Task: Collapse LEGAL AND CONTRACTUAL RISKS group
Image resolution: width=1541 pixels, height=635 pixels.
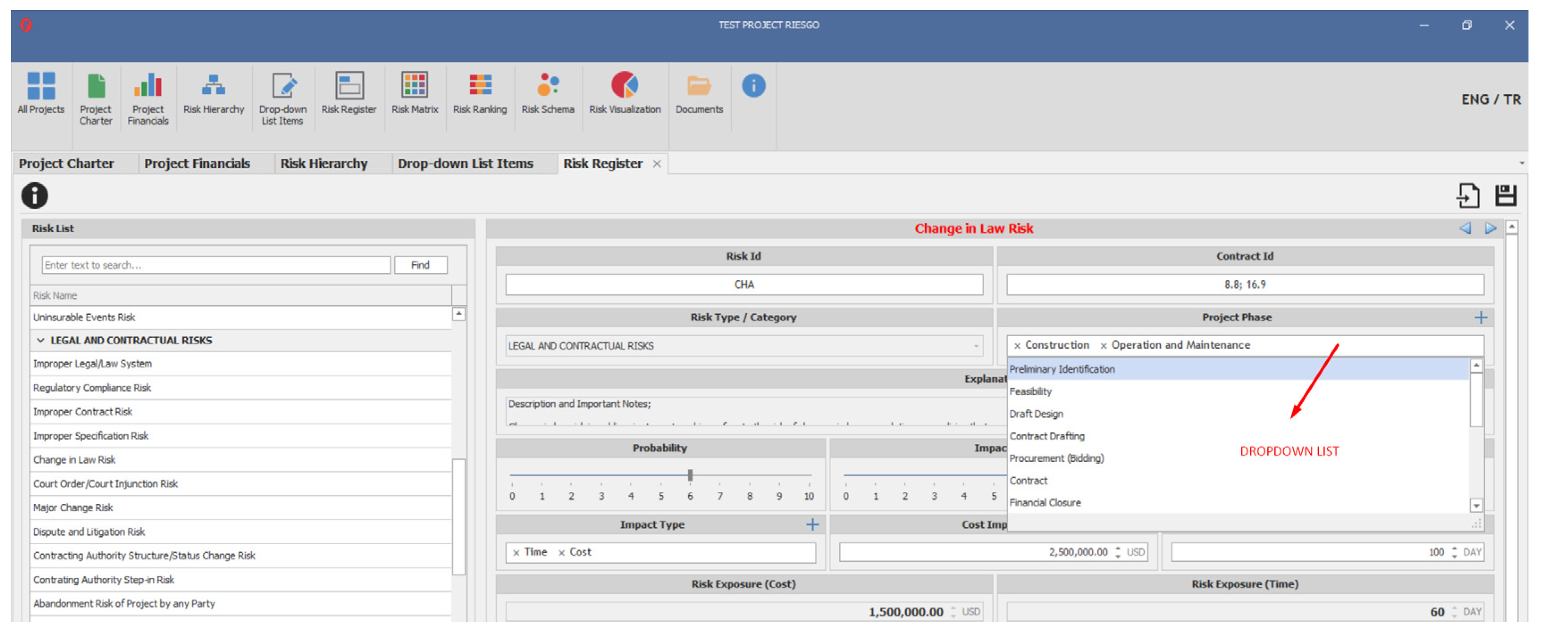Action: click(41, 340)
